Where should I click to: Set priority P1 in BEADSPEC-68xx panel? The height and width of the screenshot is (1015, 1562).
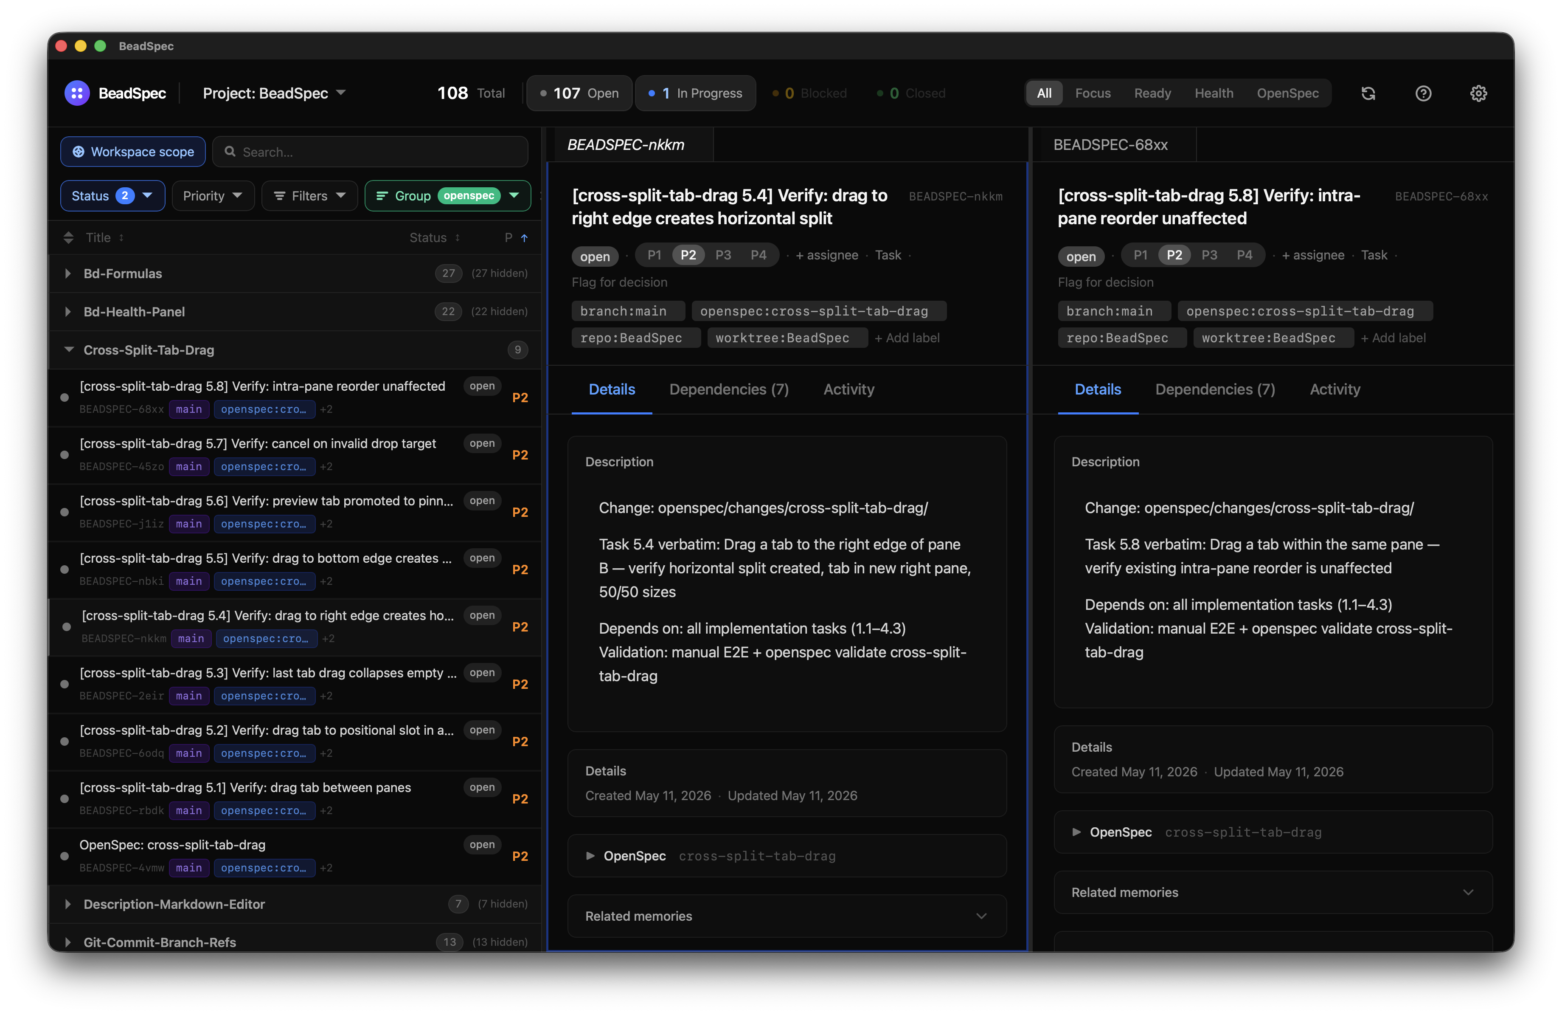1140,255
